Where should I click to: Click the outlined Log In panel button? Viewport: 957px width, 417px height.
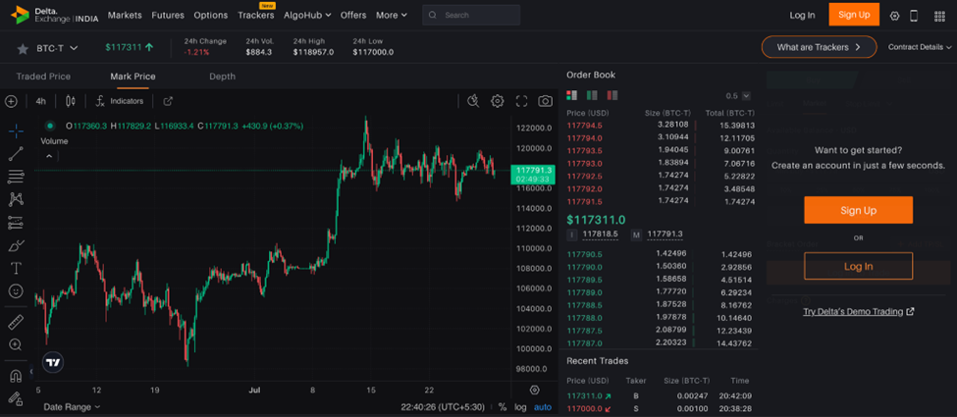click(858, 266)
